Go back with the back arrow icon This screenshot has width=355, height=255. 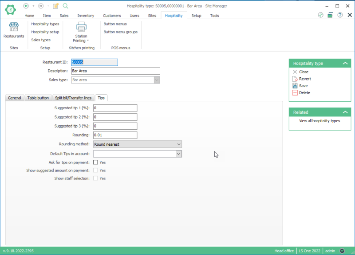(x=26, y=6)
